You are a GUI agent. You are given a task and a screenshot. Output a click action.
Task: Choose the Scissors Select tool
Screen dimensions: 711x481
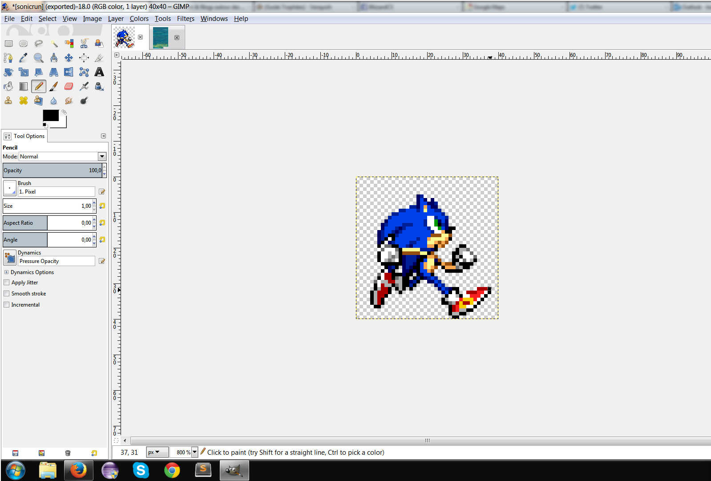point(84,44)
